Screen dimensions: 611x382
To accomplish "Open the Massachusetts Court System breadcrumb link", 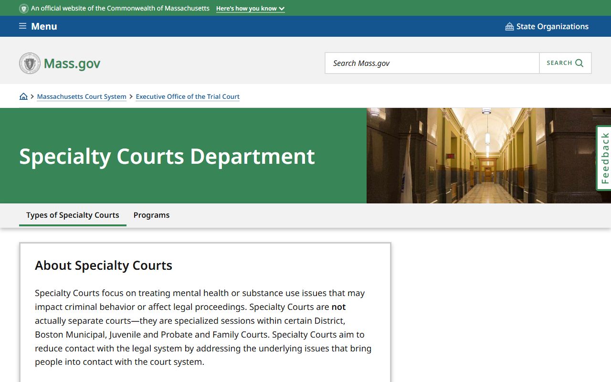I will point(82,96).
